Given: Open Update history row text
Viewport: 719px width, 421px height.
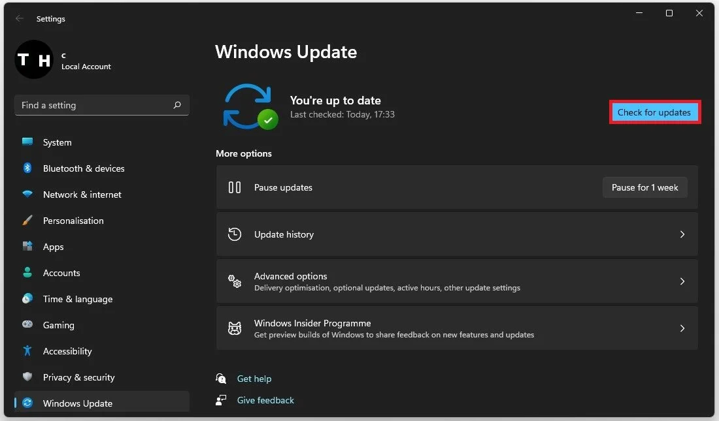Looking at the screenshot, I should coord(284,234).
